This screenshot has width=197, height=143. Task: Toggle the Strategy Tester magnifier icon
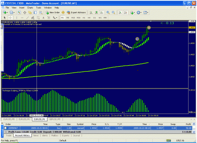click(41, 12)
